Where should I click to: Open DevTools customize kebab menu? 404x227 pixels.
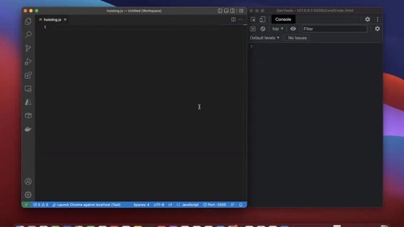click(377, 20)
